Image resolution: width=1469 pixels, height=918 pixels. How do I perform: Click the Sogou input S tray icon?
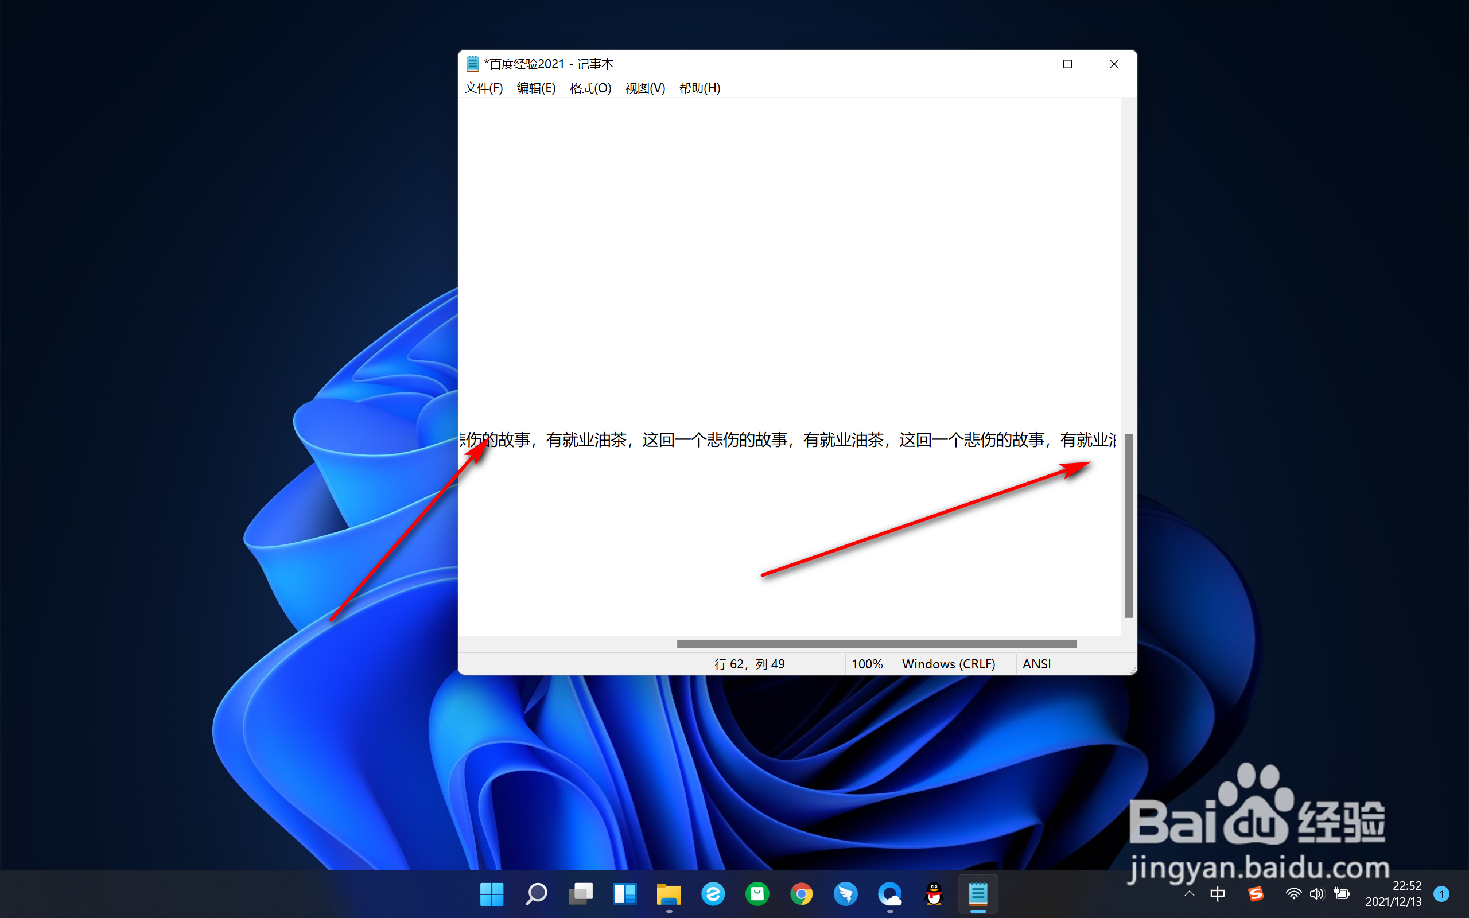click(x=1256, y=894)
